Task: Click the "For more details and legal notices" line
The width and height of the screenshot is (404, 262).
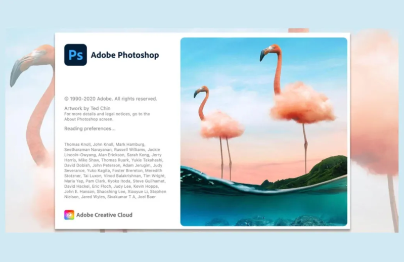Action: click(107, 114)
